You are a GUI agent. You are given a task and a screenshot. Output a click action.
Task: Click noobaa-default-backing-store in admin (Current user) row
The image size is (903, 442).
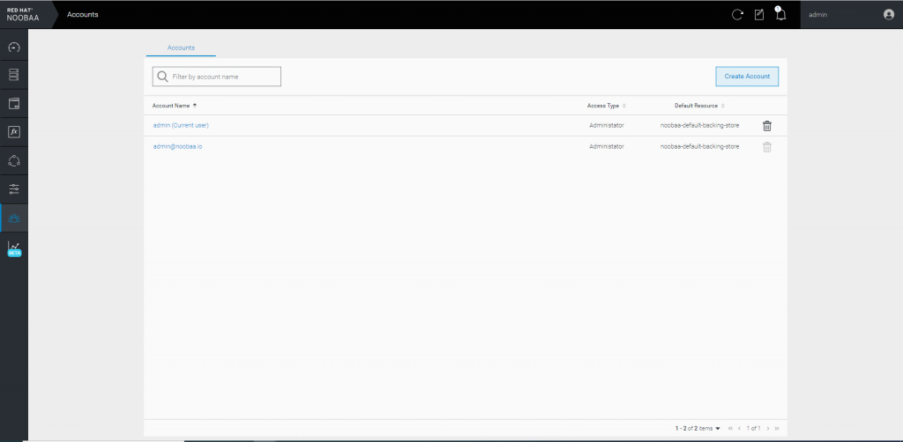click(x=699, y=125)
